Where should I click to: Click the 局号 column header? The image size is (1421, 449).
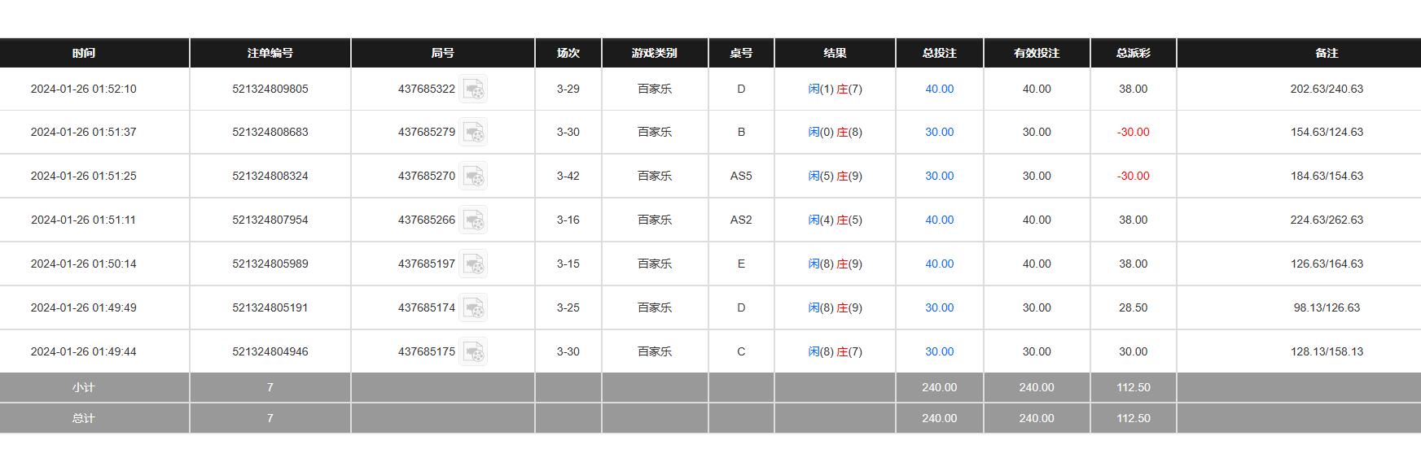pyautogui.click(x=442, y=53)
